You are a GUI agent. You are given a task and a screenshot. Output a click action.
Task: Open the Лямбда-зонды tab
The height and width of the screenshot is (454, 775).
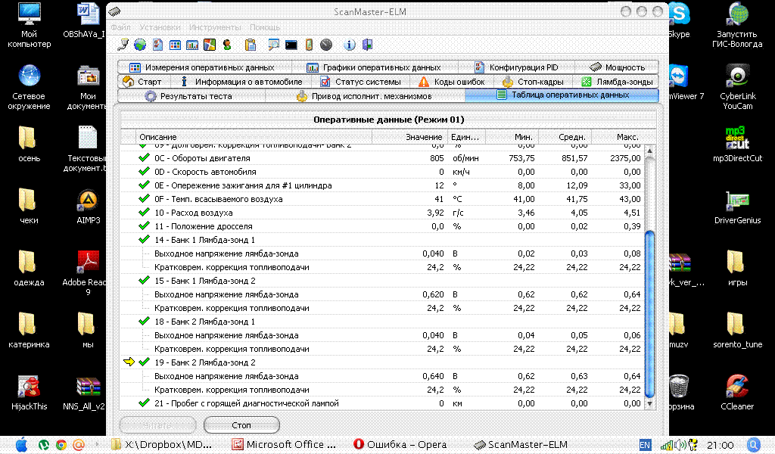617,82
